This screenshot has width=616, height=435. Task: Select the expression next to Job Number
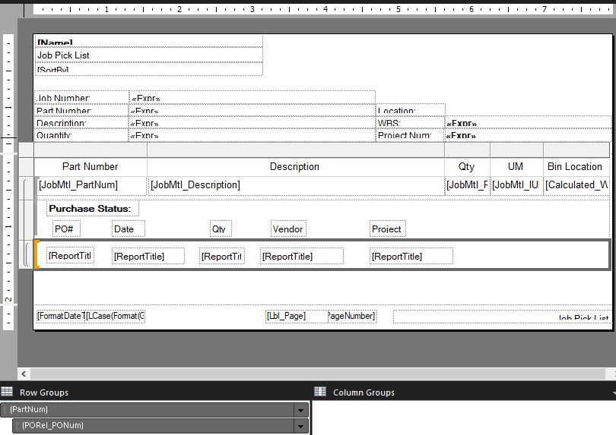[252, 98]
